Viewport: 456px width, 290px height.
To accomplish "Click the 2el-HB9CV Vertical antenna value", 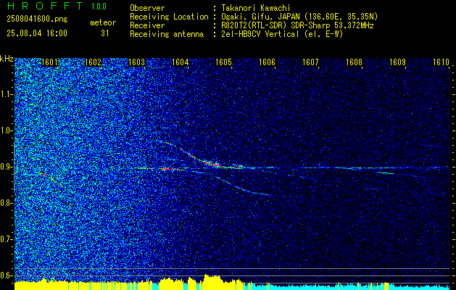I will pyautogui.click(x=282, y=34).
